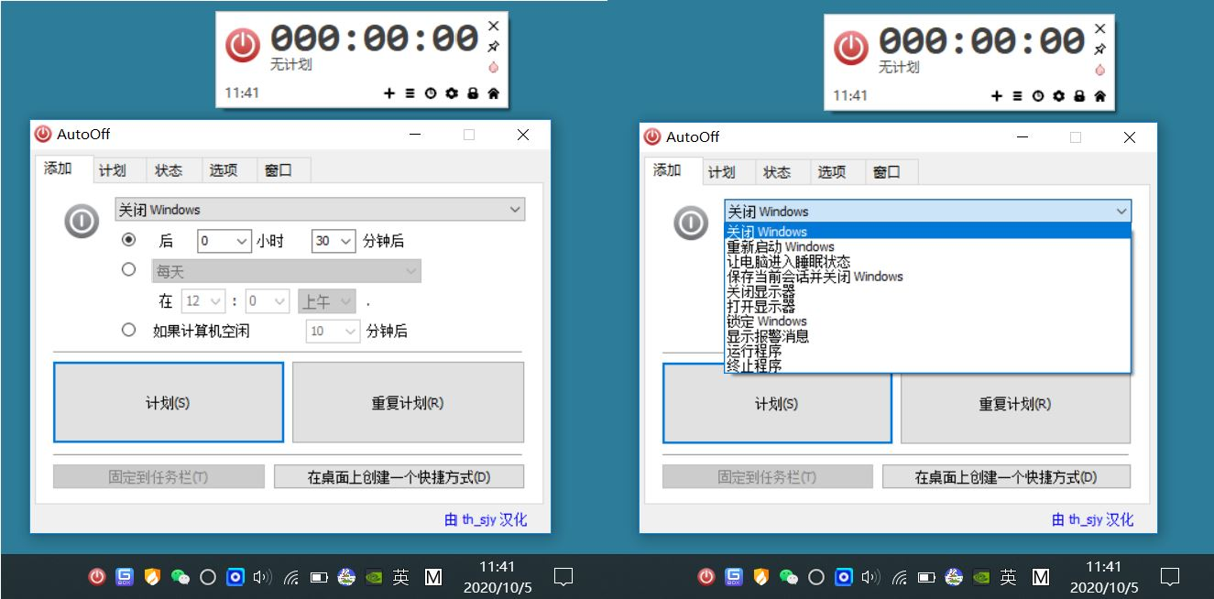The image size is (1214, 599).
Task: Click the 计划(S) button
Action: pos(169,401)
